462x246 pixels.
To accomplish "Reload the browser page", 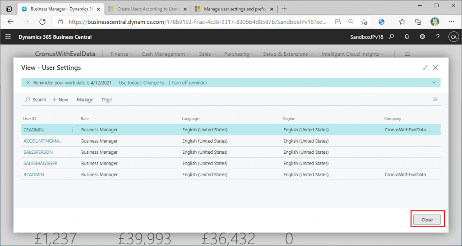I will pos(42,22).
